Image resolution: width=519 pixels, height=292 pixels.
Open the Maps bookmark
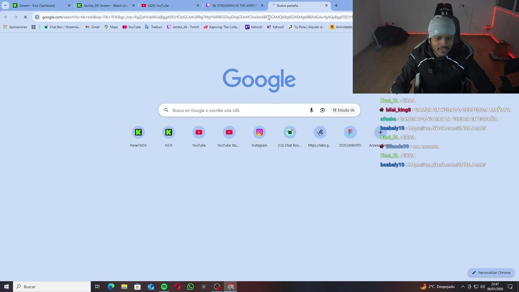click(x=111, y=27)
